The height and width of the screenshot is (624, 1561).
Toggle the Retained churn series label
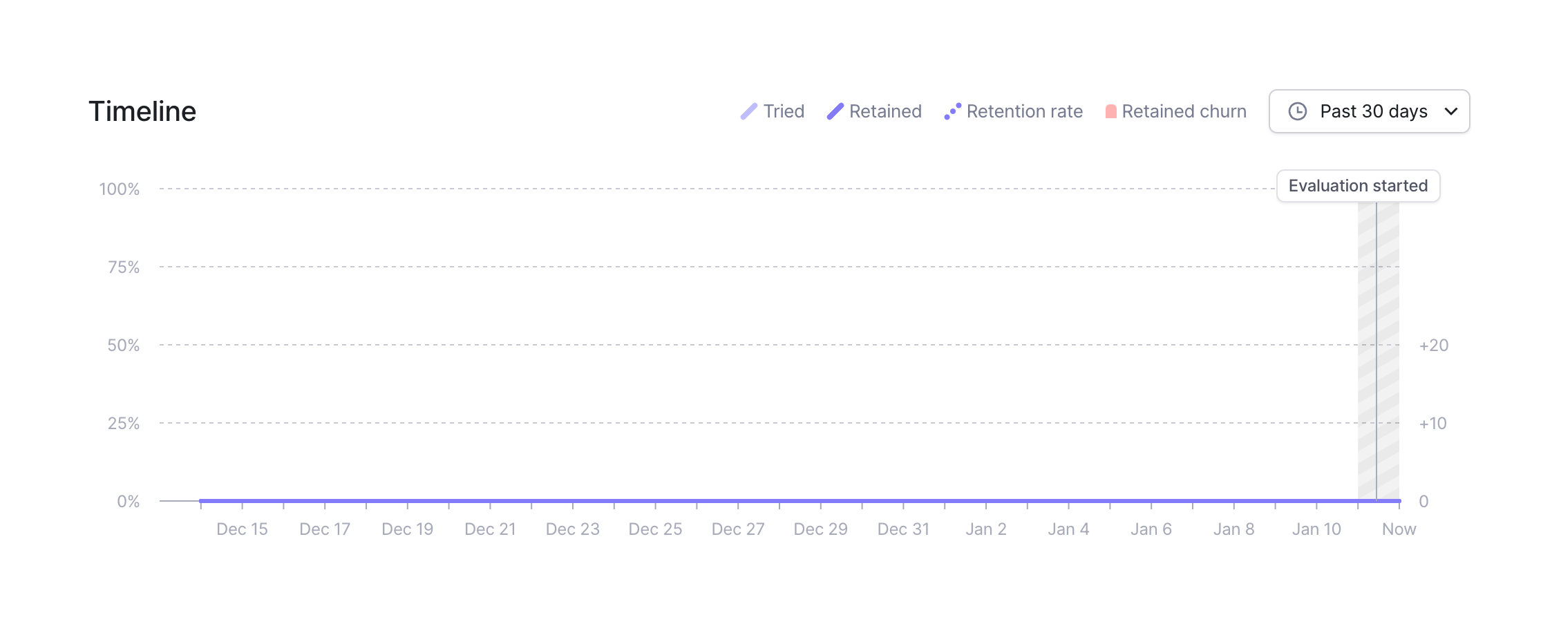1184,111
